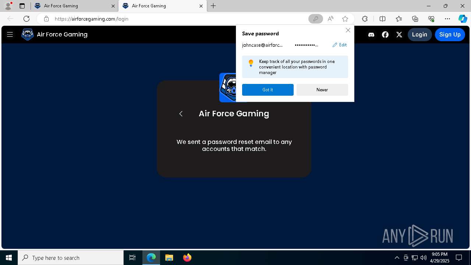
Task: Open the tab actions menu
Action: [x=22, y=6]
